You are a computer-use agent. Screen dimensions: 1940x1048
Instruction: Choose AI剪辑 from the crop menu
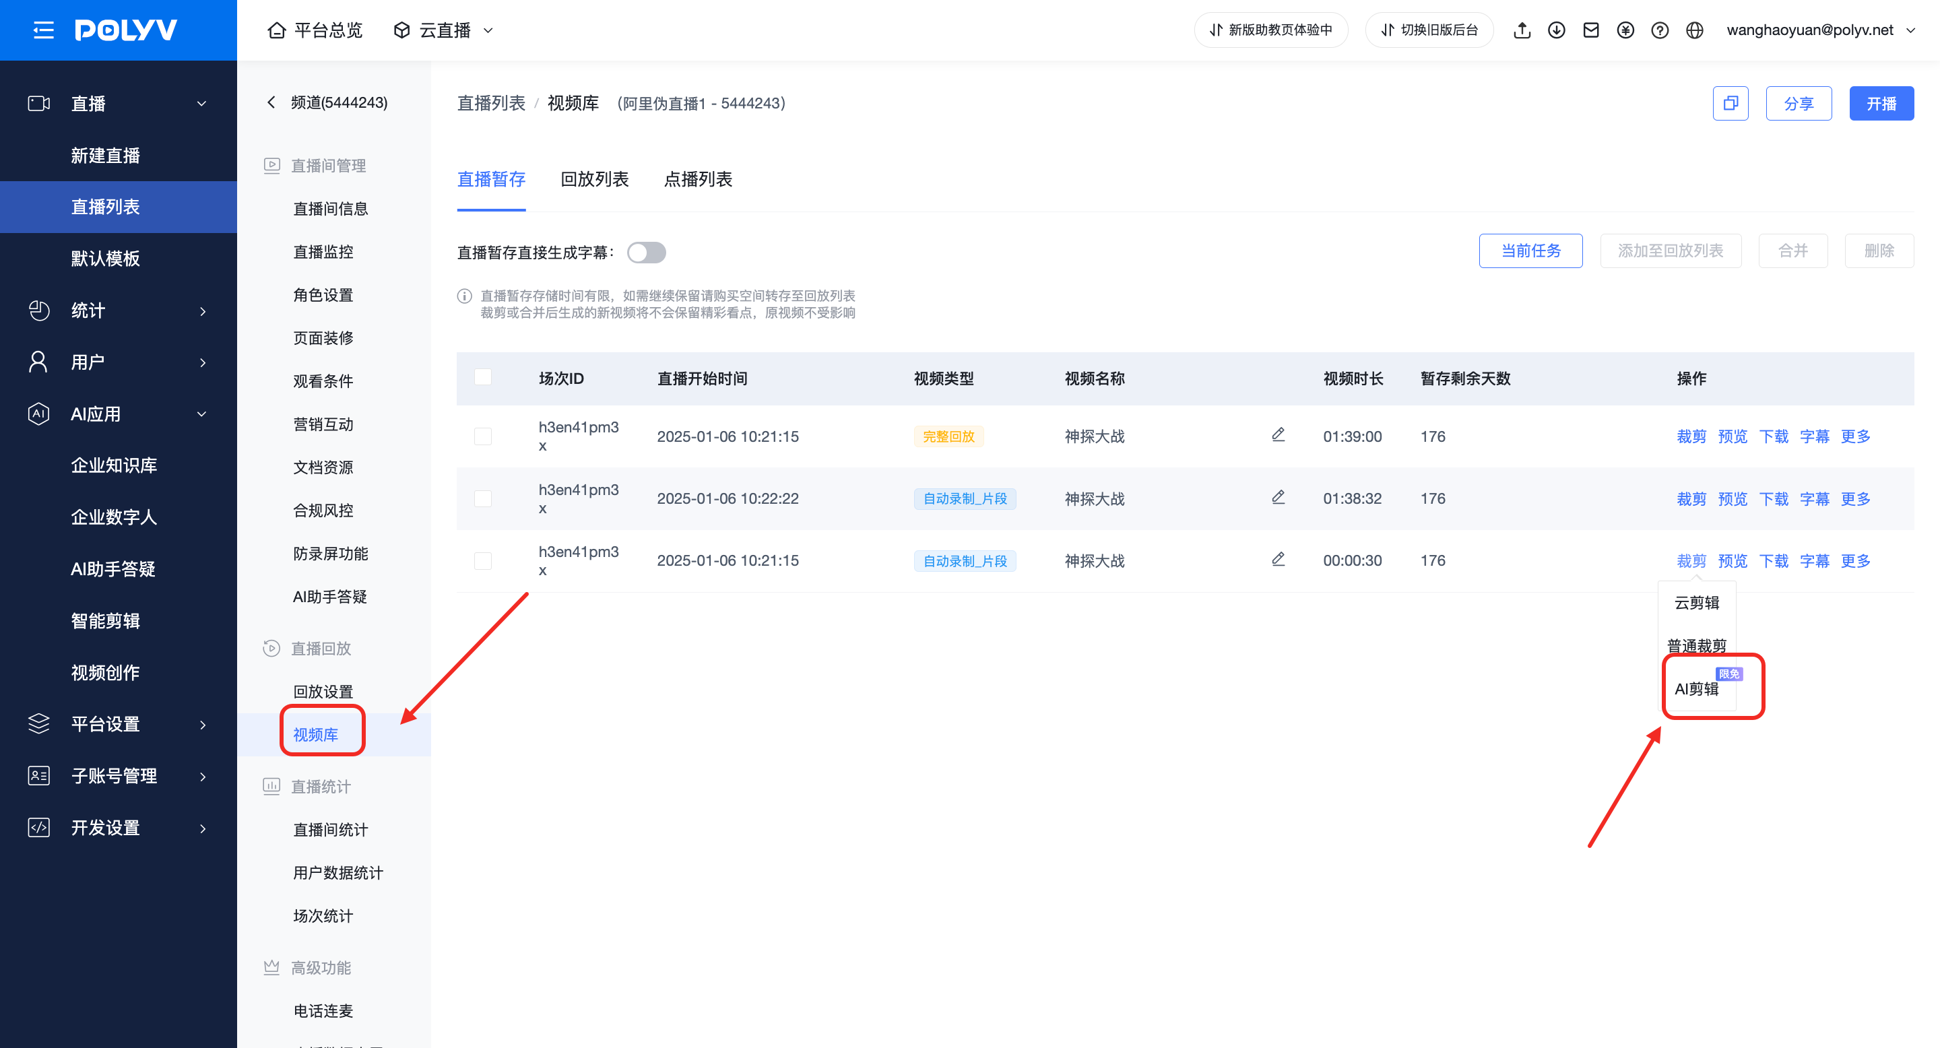pos(1697,689)
